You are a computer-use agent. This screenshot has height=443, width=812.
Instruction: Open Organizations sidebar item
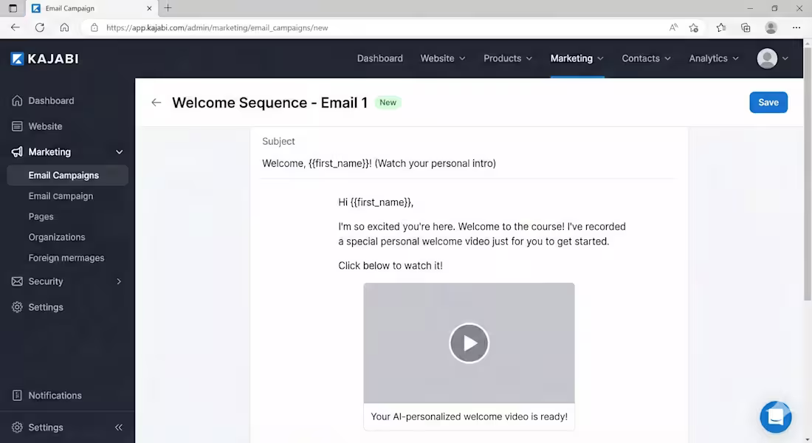pyautogui.click(x=56, y=237)
